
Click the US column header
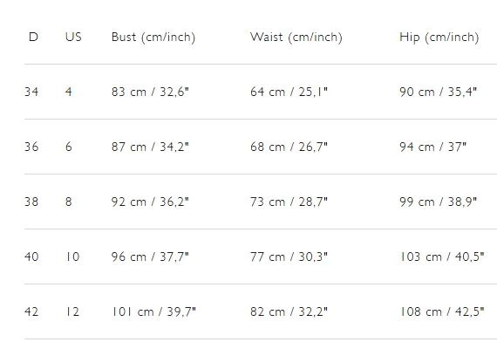(x=73, y=38)
